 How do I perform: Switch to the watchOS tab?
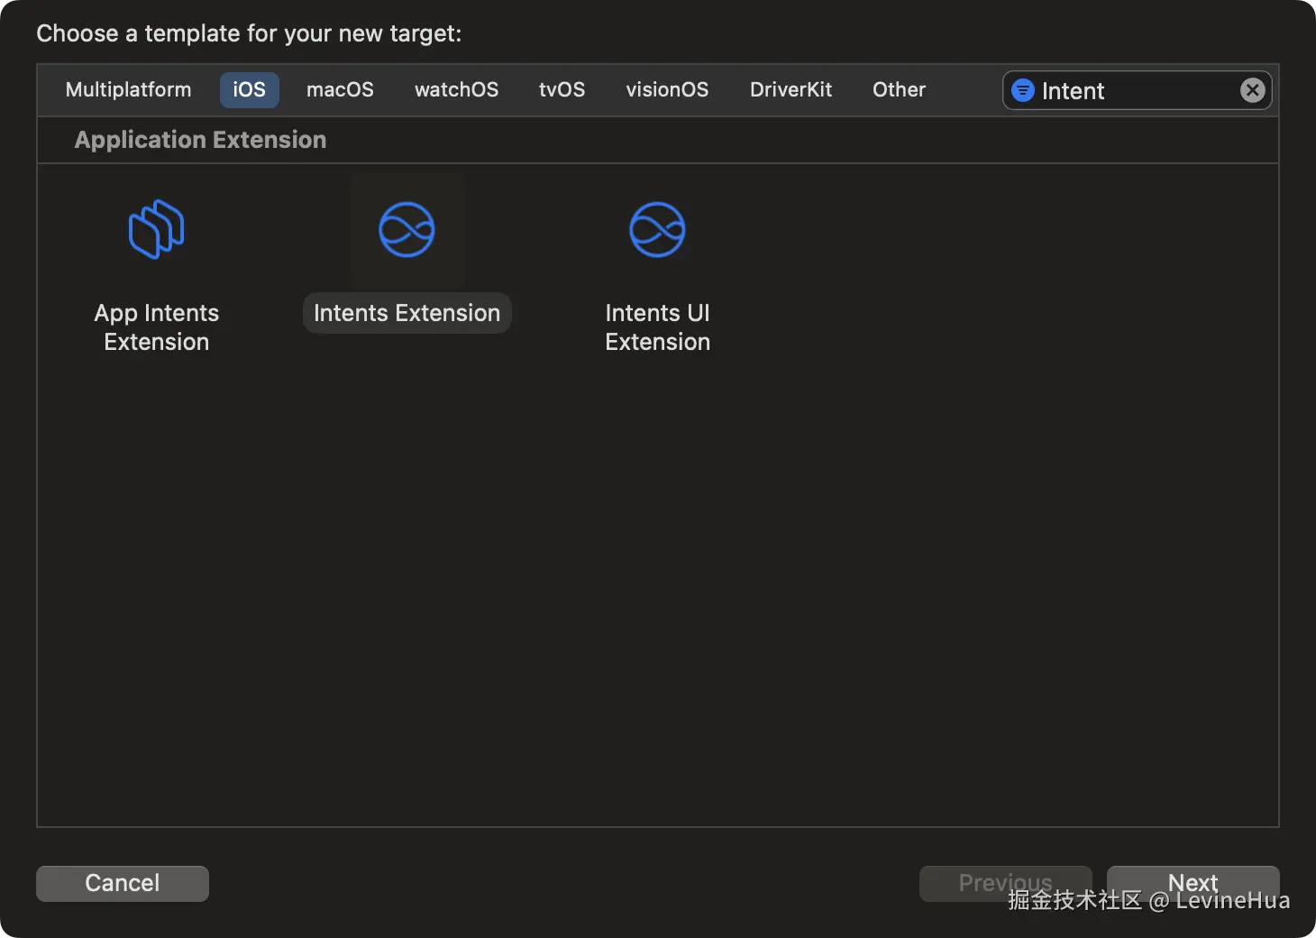456,90
